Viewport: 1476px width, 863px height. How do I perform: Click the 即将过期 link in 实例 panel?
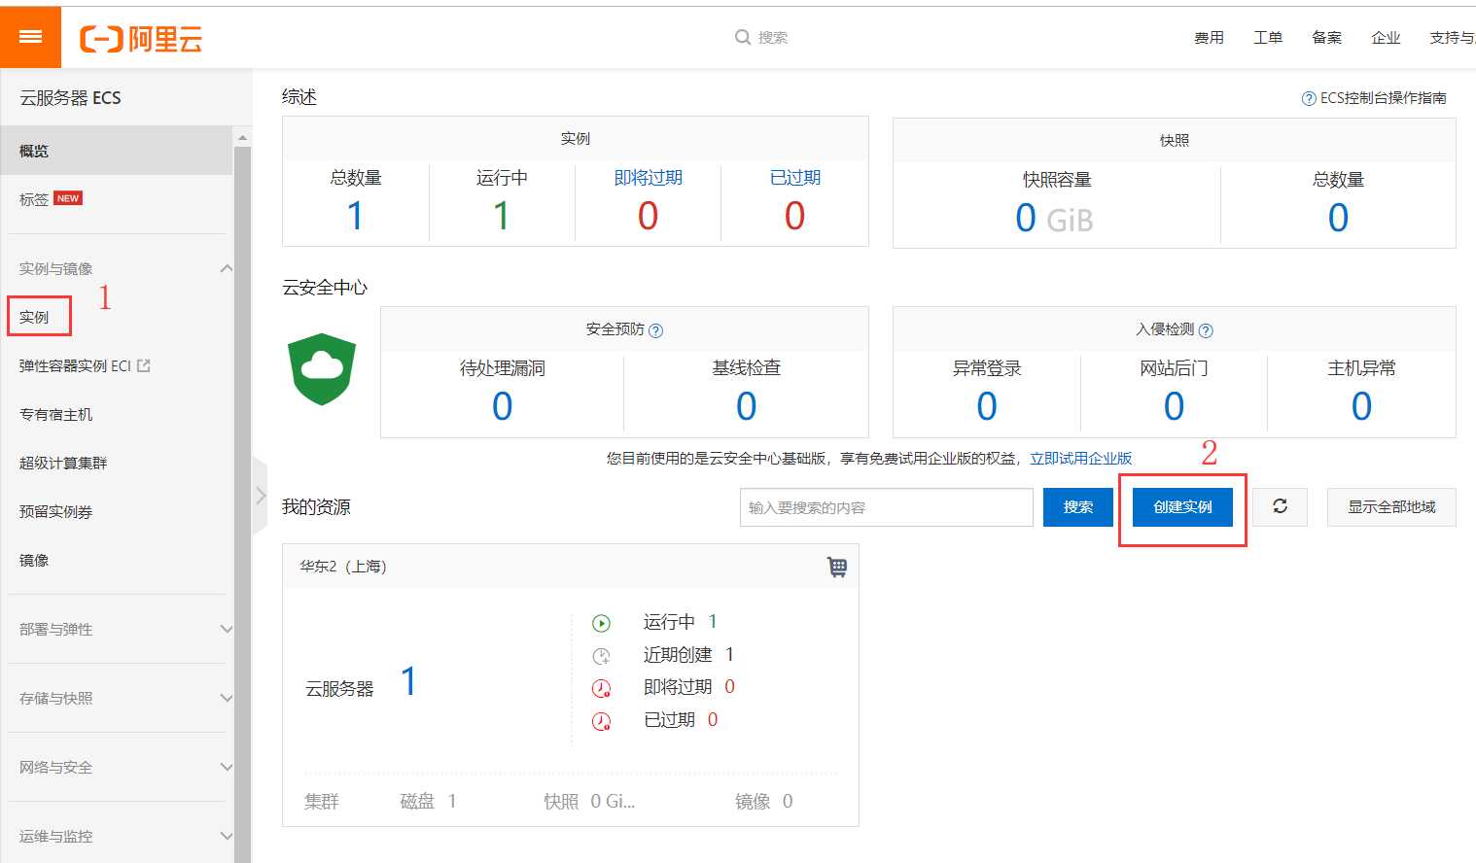[x=648, y=178]
